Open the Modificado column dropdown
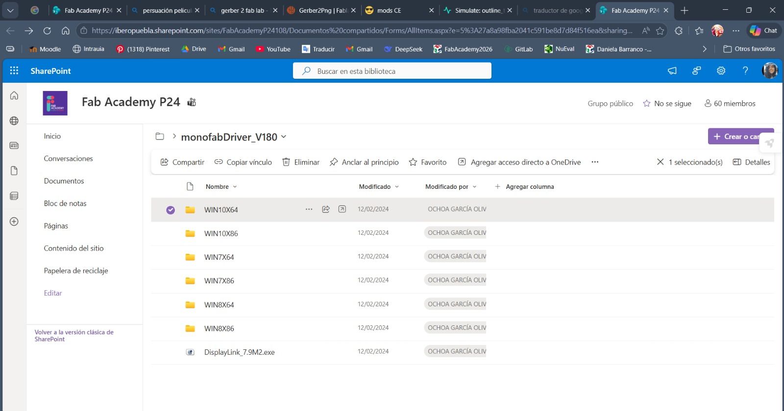The image size is (784, 411). pyautogui.click(x=397, y=187)
